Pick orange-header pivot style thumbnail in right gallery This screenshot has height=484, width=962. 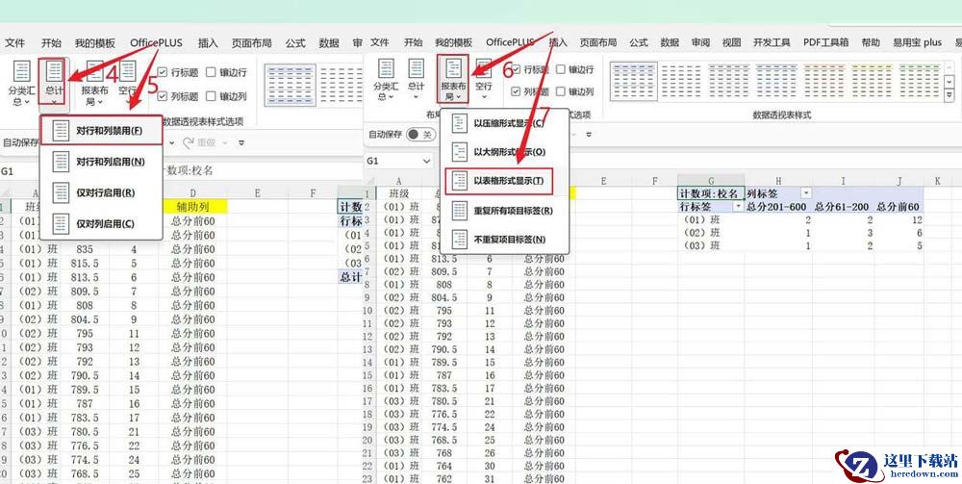pos(824,81)
